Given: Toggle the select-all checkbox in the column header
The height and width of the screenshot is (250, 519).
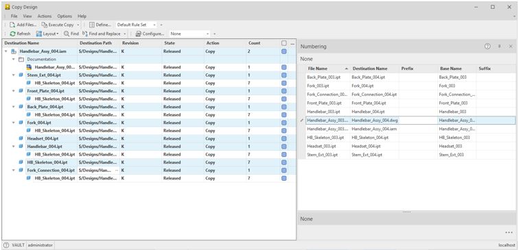Looking at the screenshot, I should 284,43.
